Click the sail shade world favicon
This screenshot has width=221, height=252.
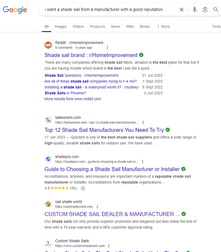coord(48,204)
